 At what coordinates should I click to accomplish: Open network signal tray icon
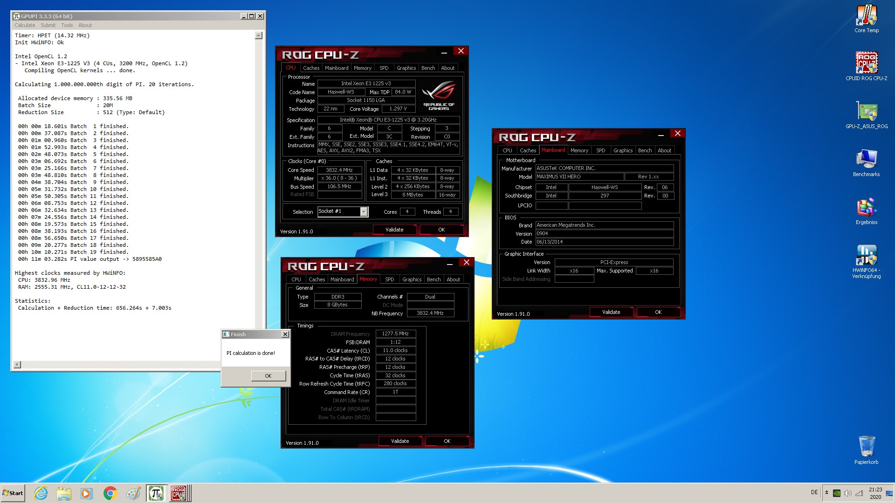859,493
